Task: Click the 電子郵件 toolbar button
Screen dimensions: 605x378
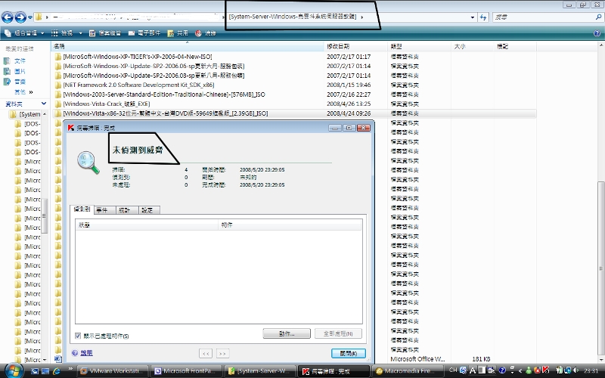Action: tap(144, 33)
